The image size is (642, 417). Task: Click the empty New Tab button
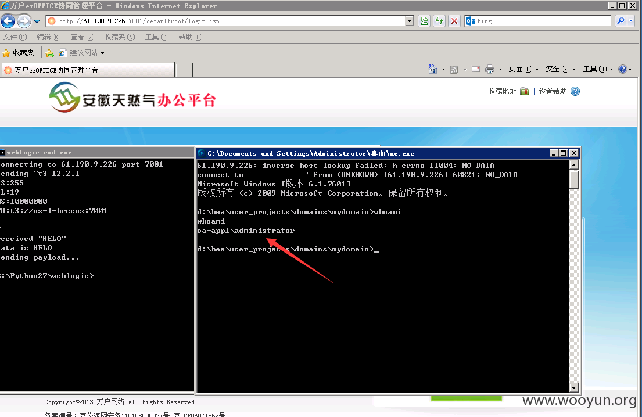coord(184,70)
